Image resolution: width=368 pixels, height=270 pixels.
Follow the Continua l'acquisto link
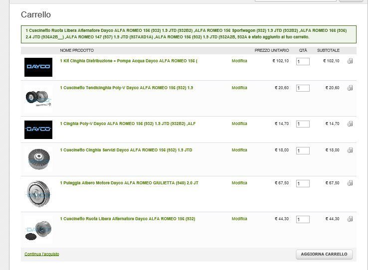[x=42, y=254]
